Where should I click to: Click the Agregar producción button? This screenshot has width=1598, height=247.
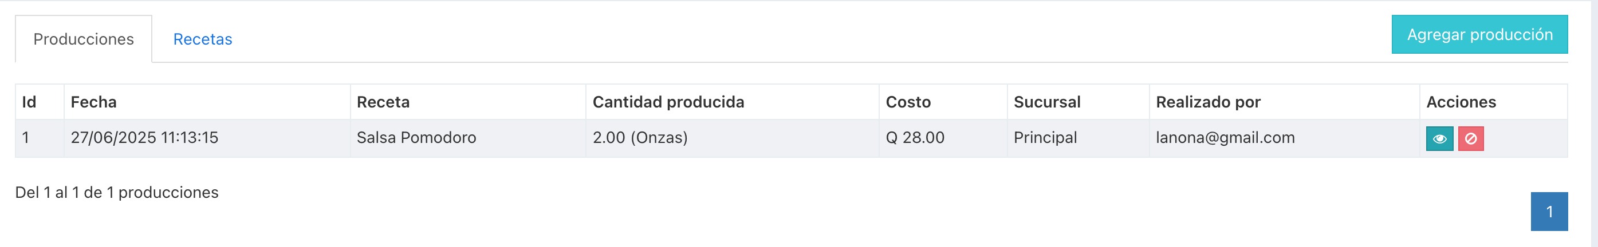[1479, 35]
